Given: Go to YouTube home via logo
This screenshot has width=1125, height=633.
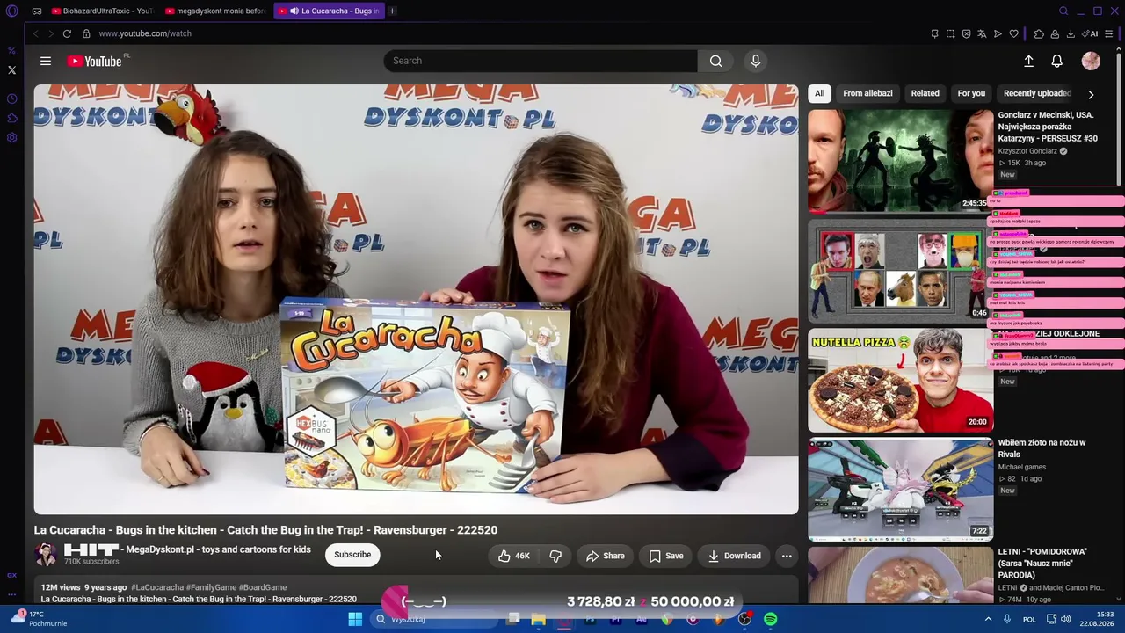Looking at the screenshot, I should pyautogui.click(x=94, y=61).
